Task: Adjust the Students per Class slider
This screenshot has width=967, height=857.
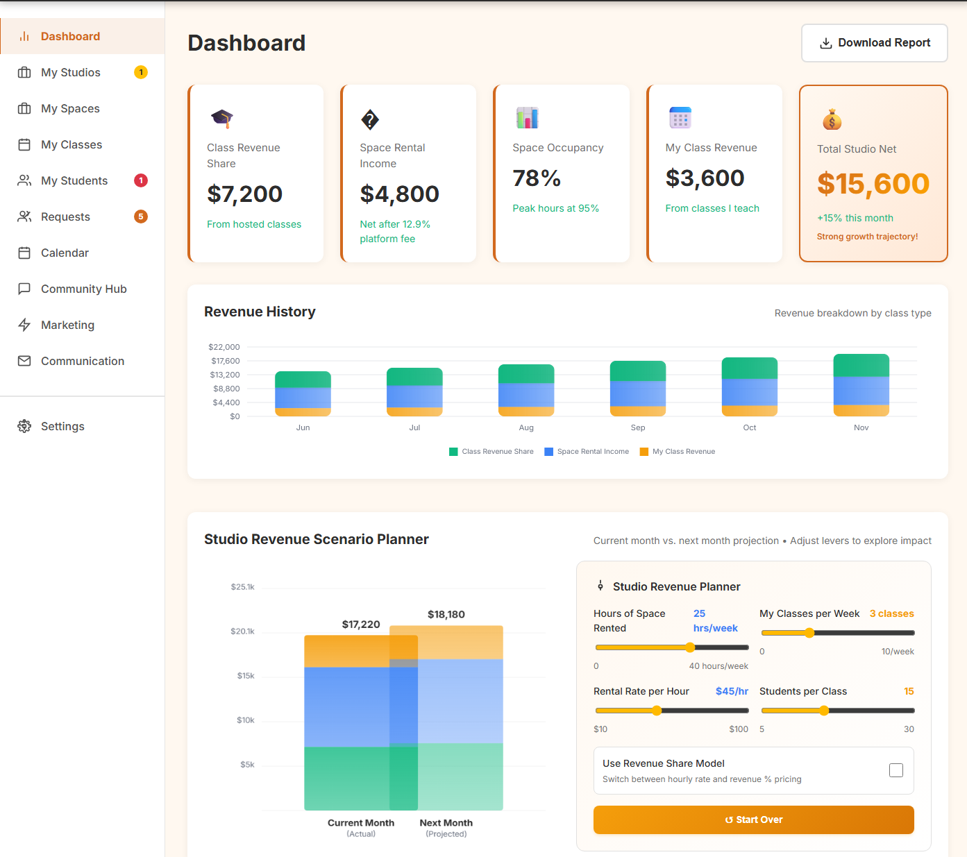Action: coord(823,710)
